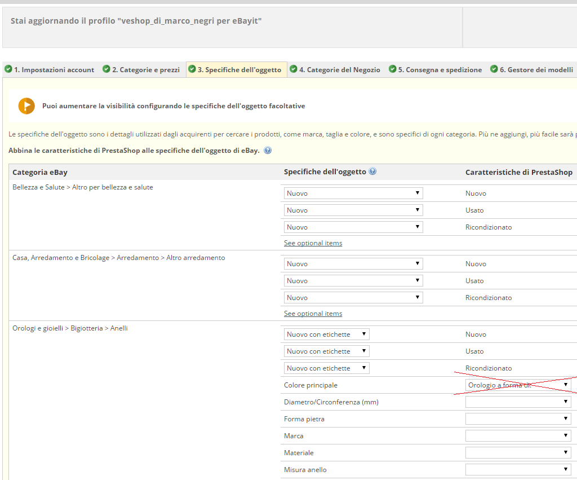Open the Impostazioni account tab
Viewport: 577px width, 480px height.
tap(50, 69)
